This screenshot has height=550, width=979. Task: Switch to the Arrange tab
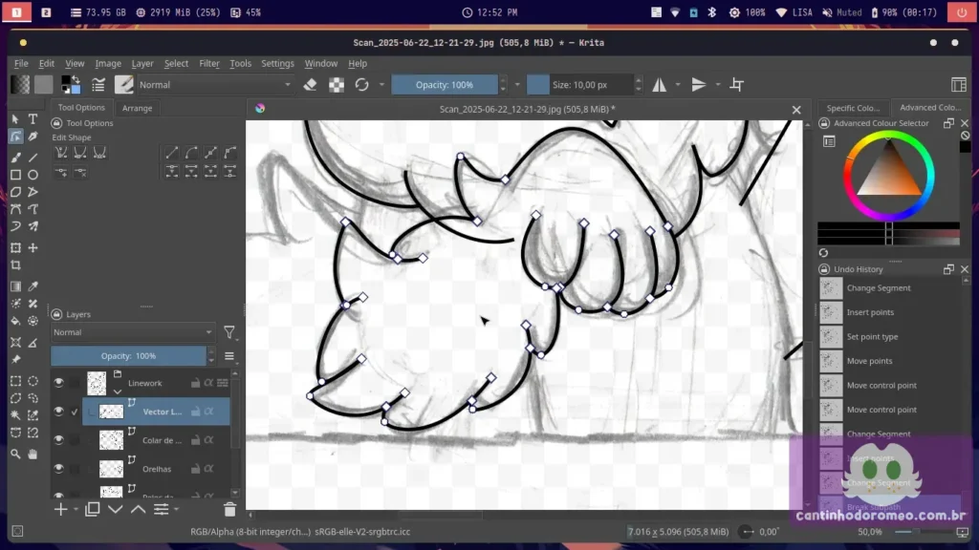coord(138,108)
